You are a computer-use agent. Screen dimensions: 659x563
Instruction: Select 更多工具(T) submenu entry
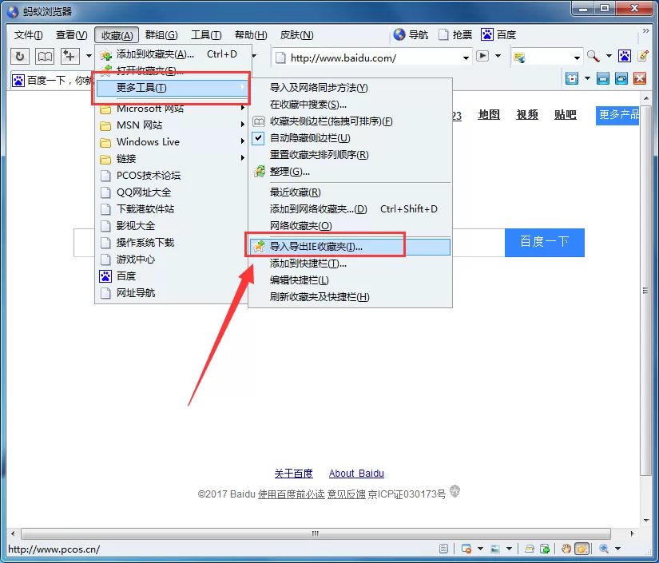pyautogui.click(x=173, y=87)
